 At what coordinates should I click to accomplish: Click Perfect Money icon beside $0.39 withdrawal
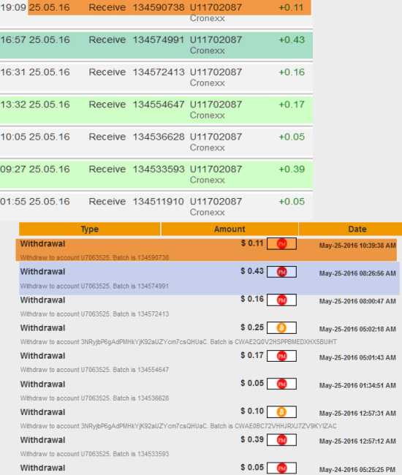[281, 440]
